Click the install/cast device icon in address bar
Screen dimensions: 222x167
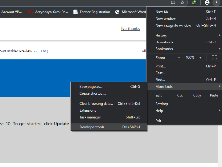[173, 2]
